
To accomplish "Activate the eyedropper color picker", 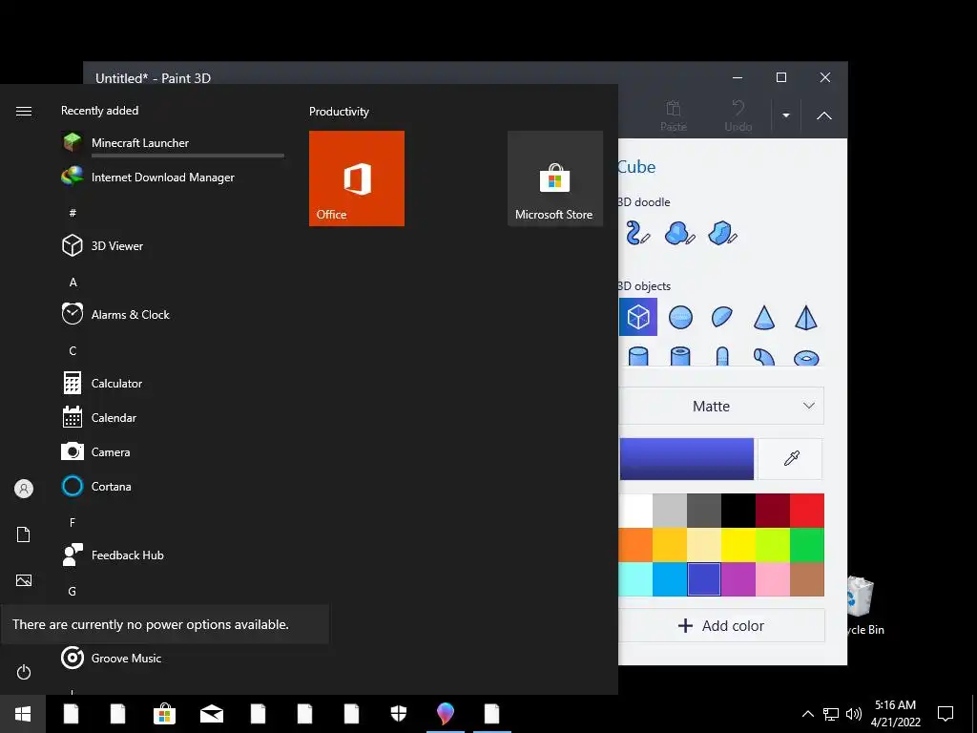I will 791,459.
